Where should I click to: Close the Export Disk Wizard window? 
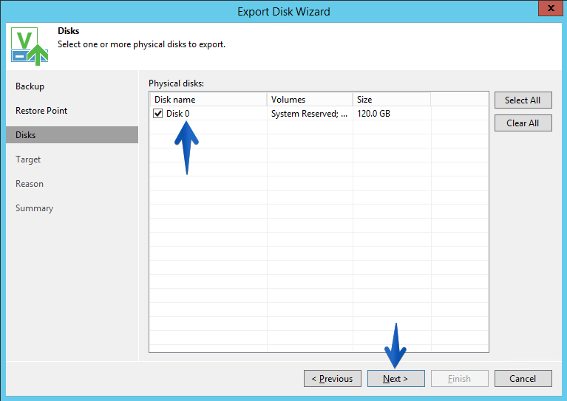[x=550, y=8]
